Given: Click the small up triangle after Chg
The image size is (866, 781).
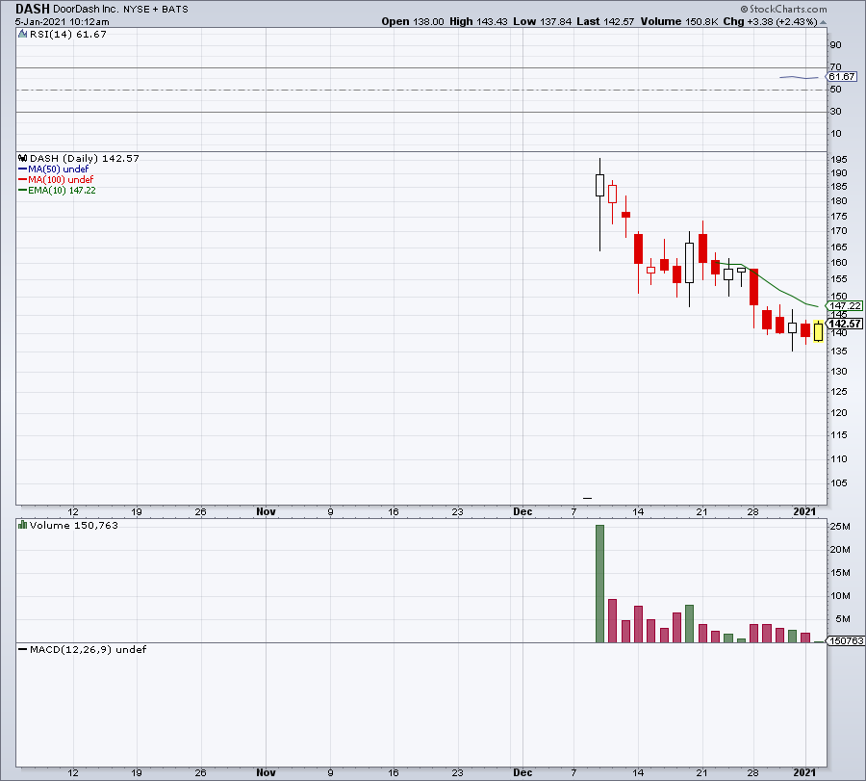Looking at the screenshot, I should click(x=823, y=22).
